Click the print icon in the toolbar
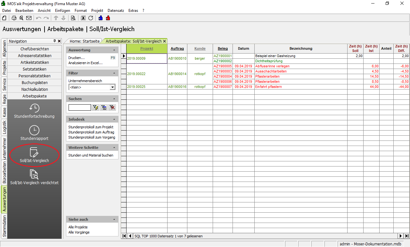Screen dimensions: 410x247 pos(14,18)
